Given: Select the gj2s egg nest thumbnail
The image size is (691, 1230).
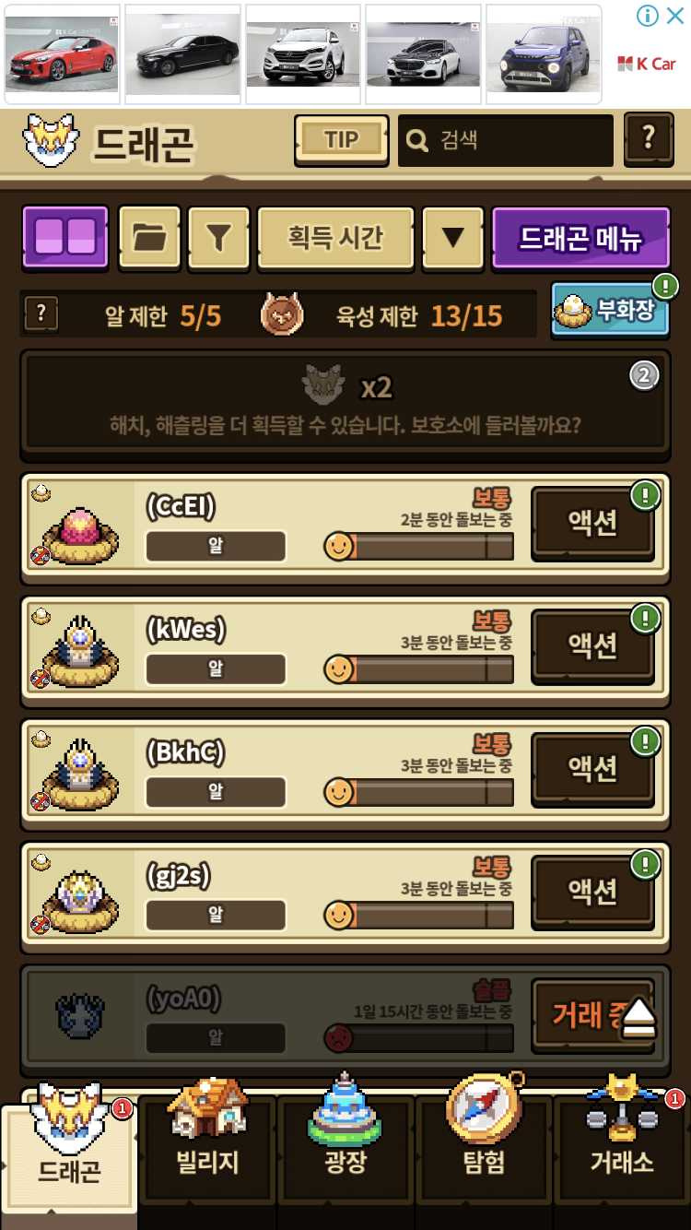Looking at the screenshot, I should click(x=80, y=893).
